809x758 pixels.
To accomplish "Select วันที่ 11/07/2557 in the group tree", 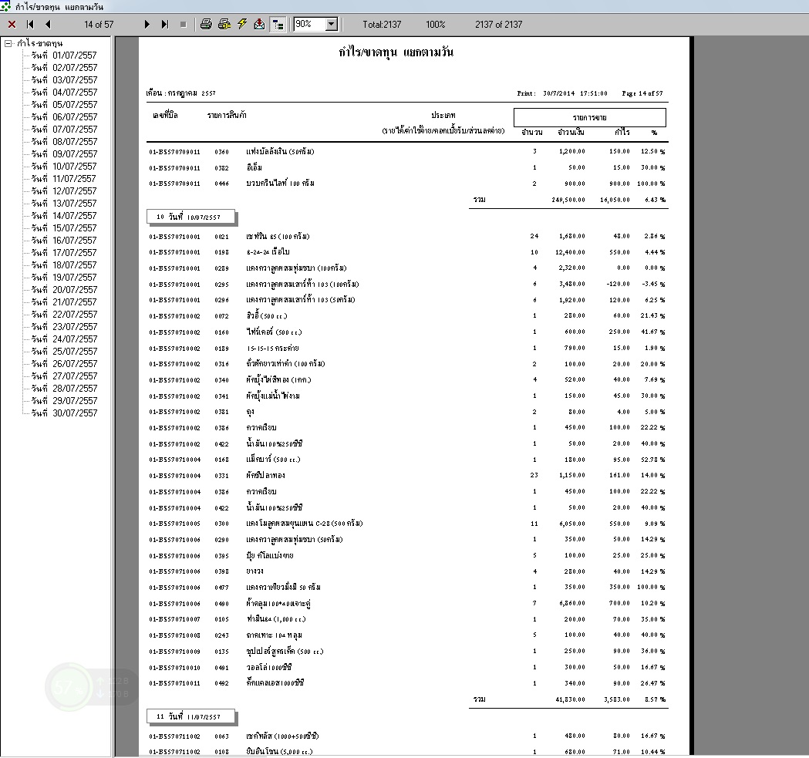I will coord(64,179).
